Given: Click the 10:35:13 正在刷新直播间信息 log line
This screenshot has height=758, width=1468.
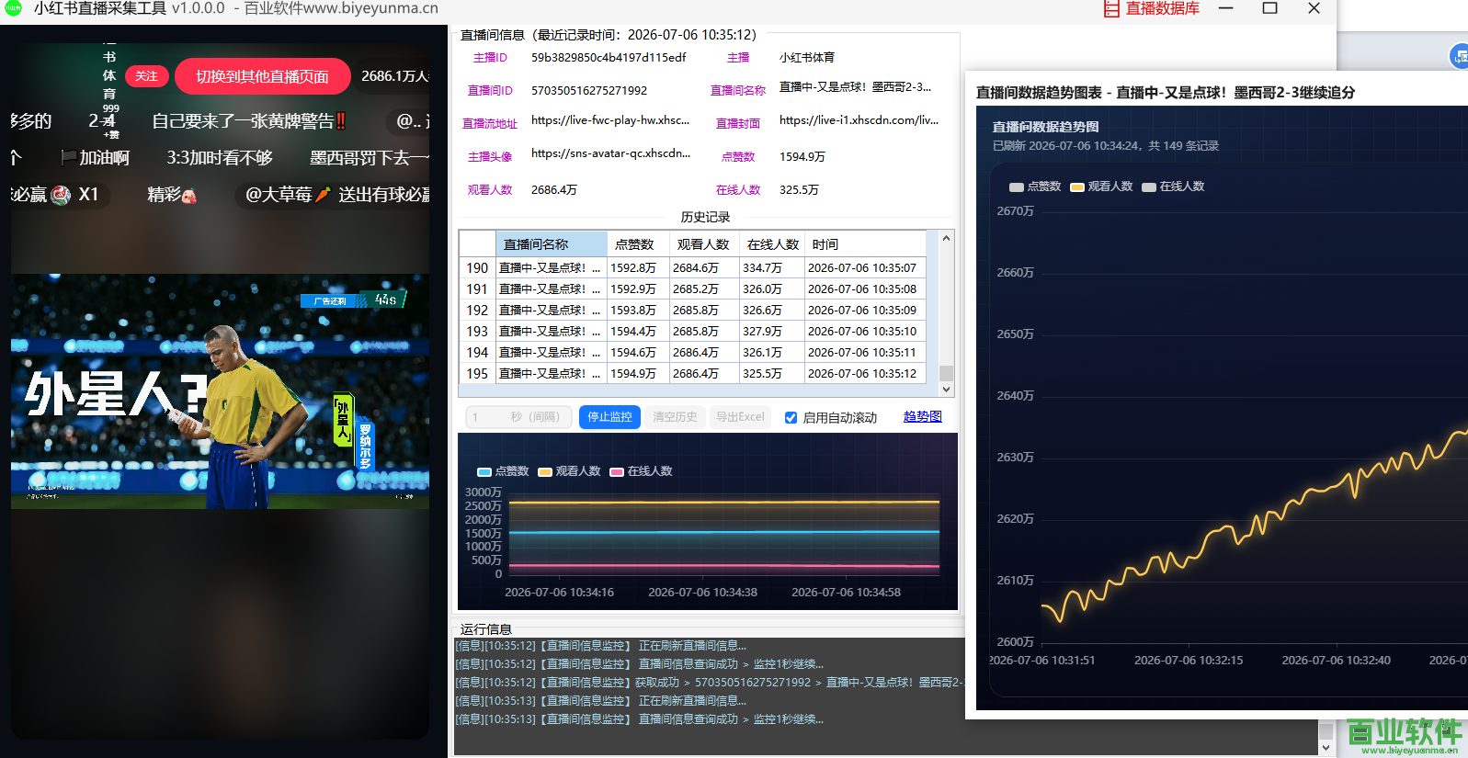Looking at the screenshot, I should (x=601, y=701).
